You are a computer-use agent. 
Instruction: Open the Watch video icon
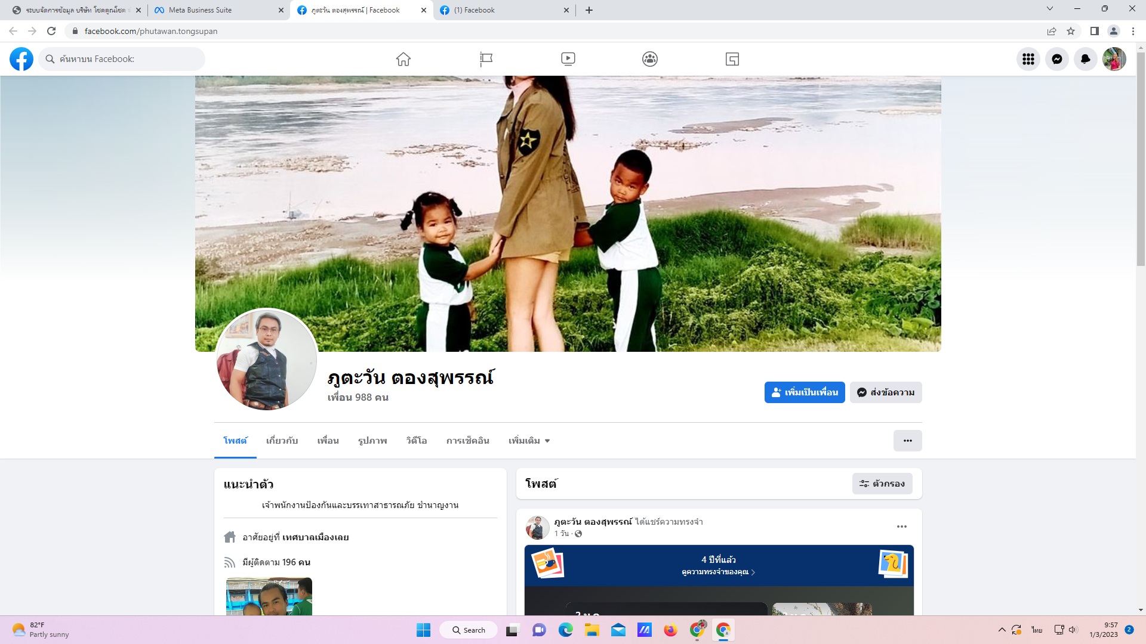(568, 59)
